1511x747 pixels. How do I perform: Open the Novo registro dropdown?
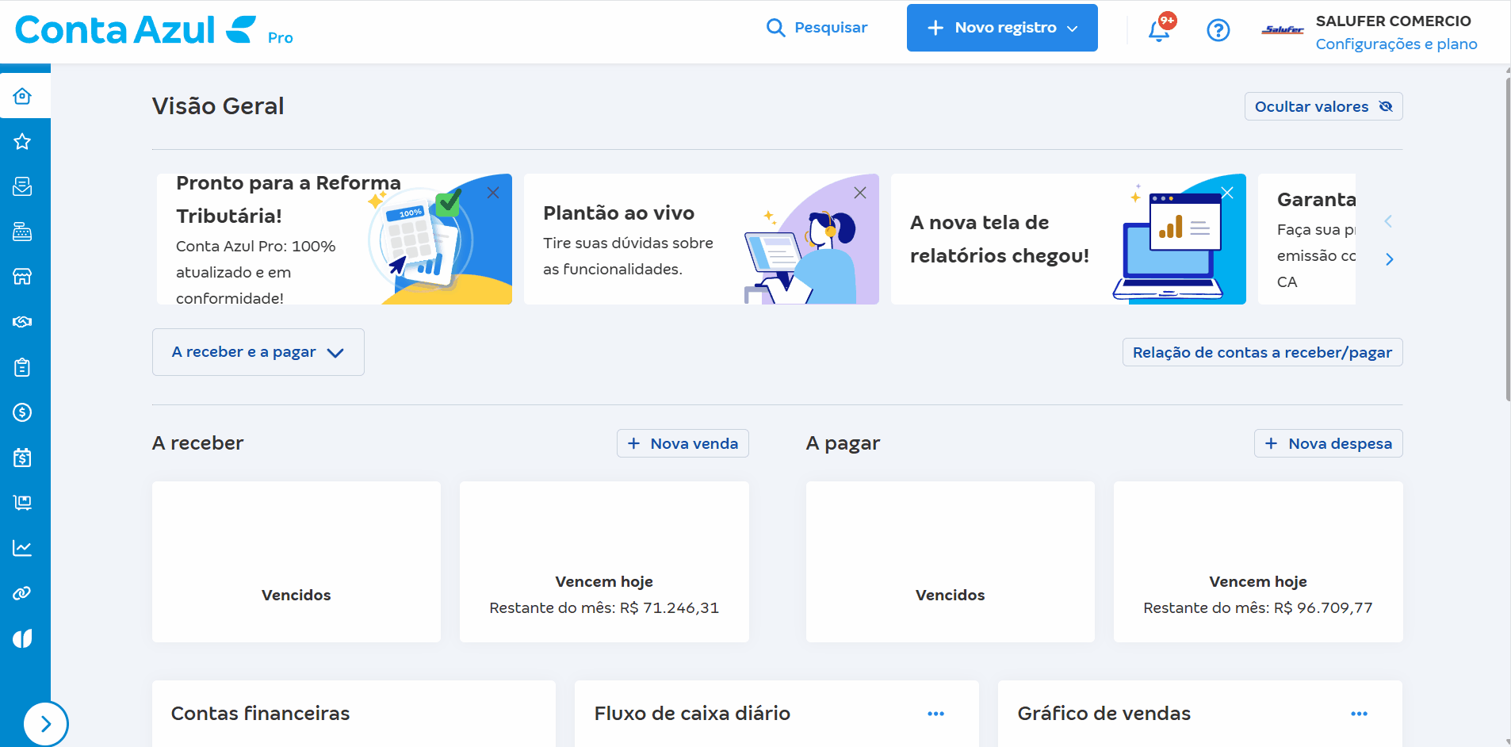pyautogui.click(x=1002, y=28)
